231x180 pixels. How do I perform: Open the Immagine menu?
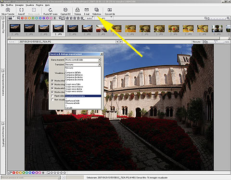[19, 5]
